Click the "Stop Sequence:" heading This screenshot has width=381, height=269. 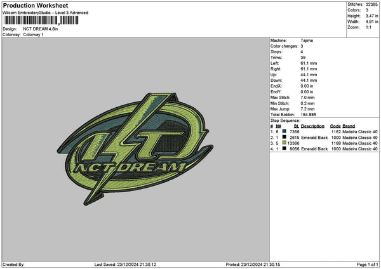[286, 121]
